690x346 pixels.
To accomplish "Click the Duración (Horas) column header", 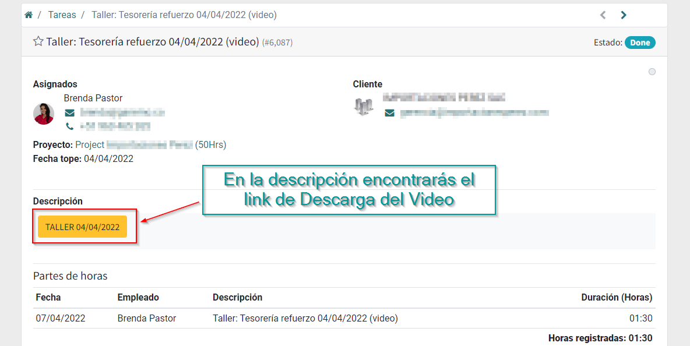I will pyautogui.click(x=617, y=297).
